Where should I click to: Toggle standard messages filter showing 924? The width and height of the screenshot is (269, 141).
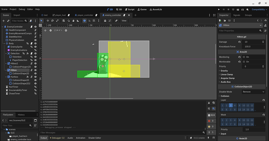(211, 115)
